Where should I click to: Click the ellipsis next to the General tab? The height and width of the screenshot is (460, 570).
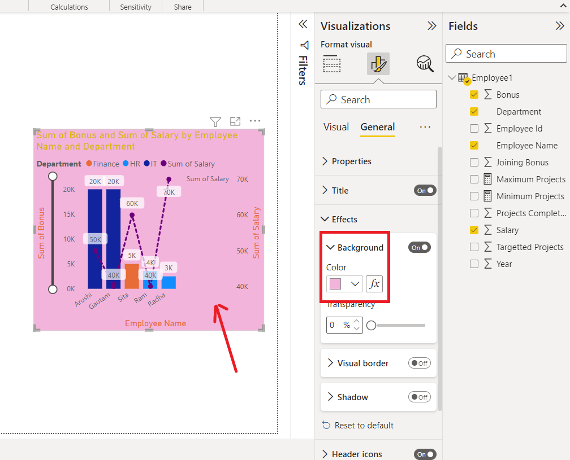(425, 127)
